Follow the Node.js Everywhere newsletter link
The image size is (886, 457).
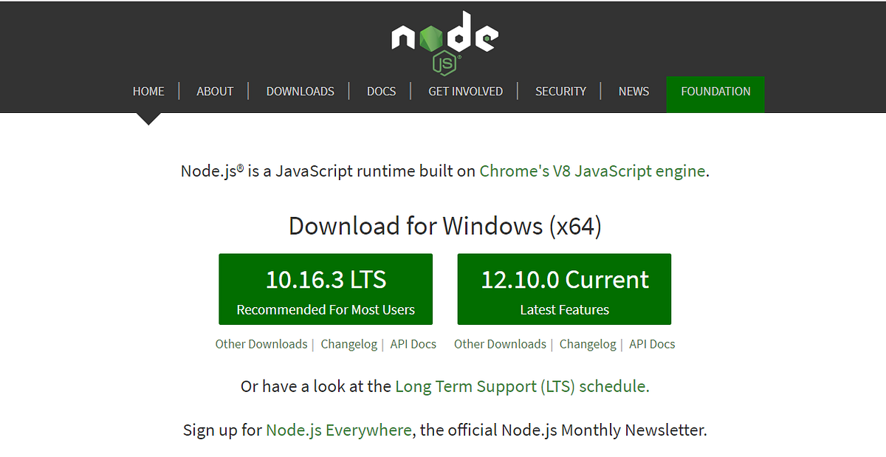(339, 430)
